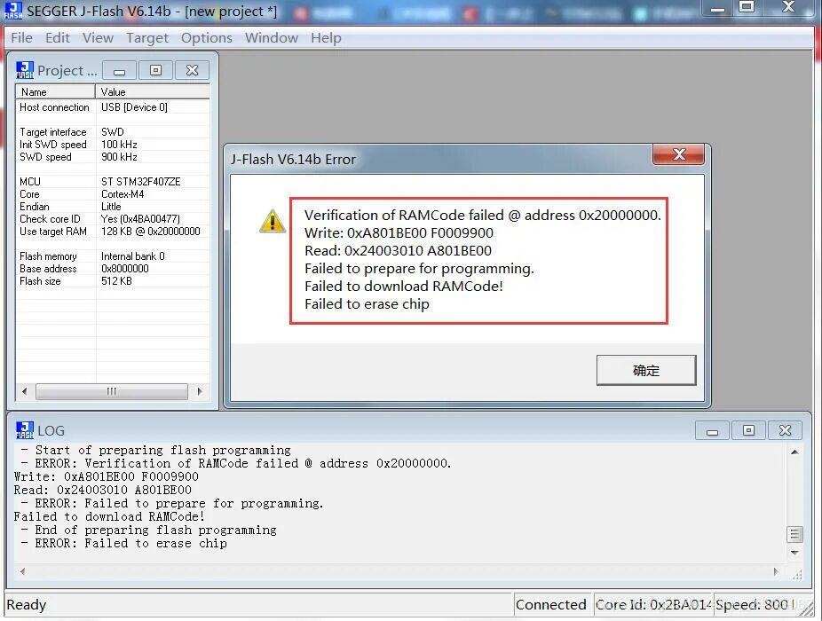This screenshot has height=621, width=822.
Task: Select the Host connection row
Action: click(113, 107)
